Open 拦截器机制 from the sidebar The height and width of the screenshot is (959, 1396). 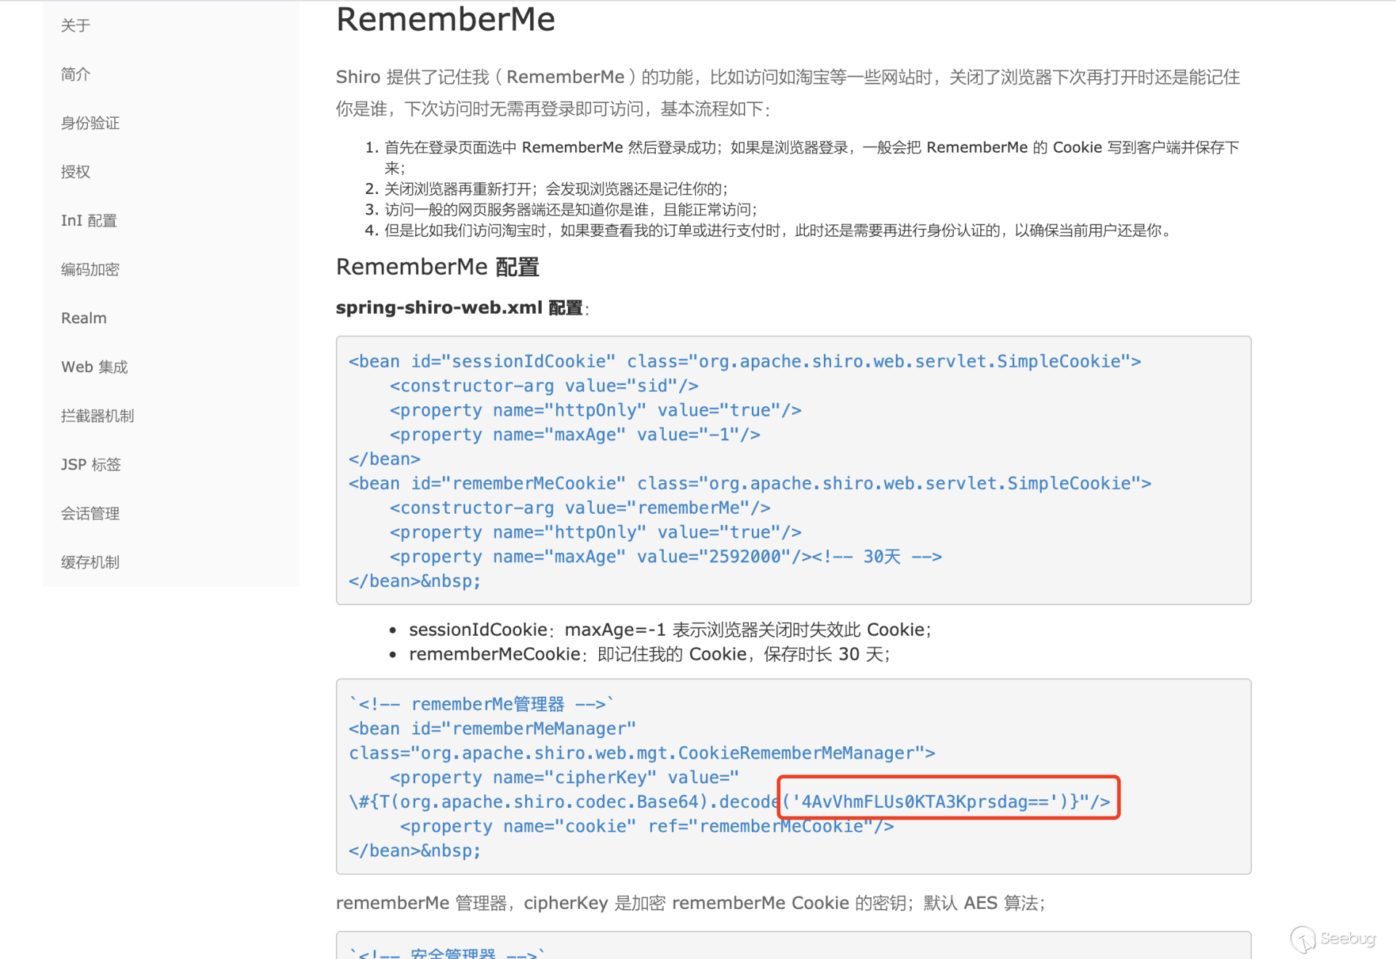tap(97, 416)
